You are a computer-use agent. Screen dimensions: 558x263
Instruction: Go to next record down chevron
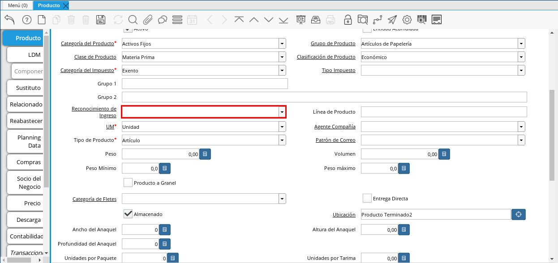(269, 20)
